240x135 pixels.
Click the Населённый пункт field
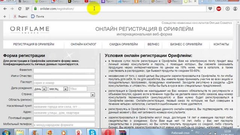[64, 106]
